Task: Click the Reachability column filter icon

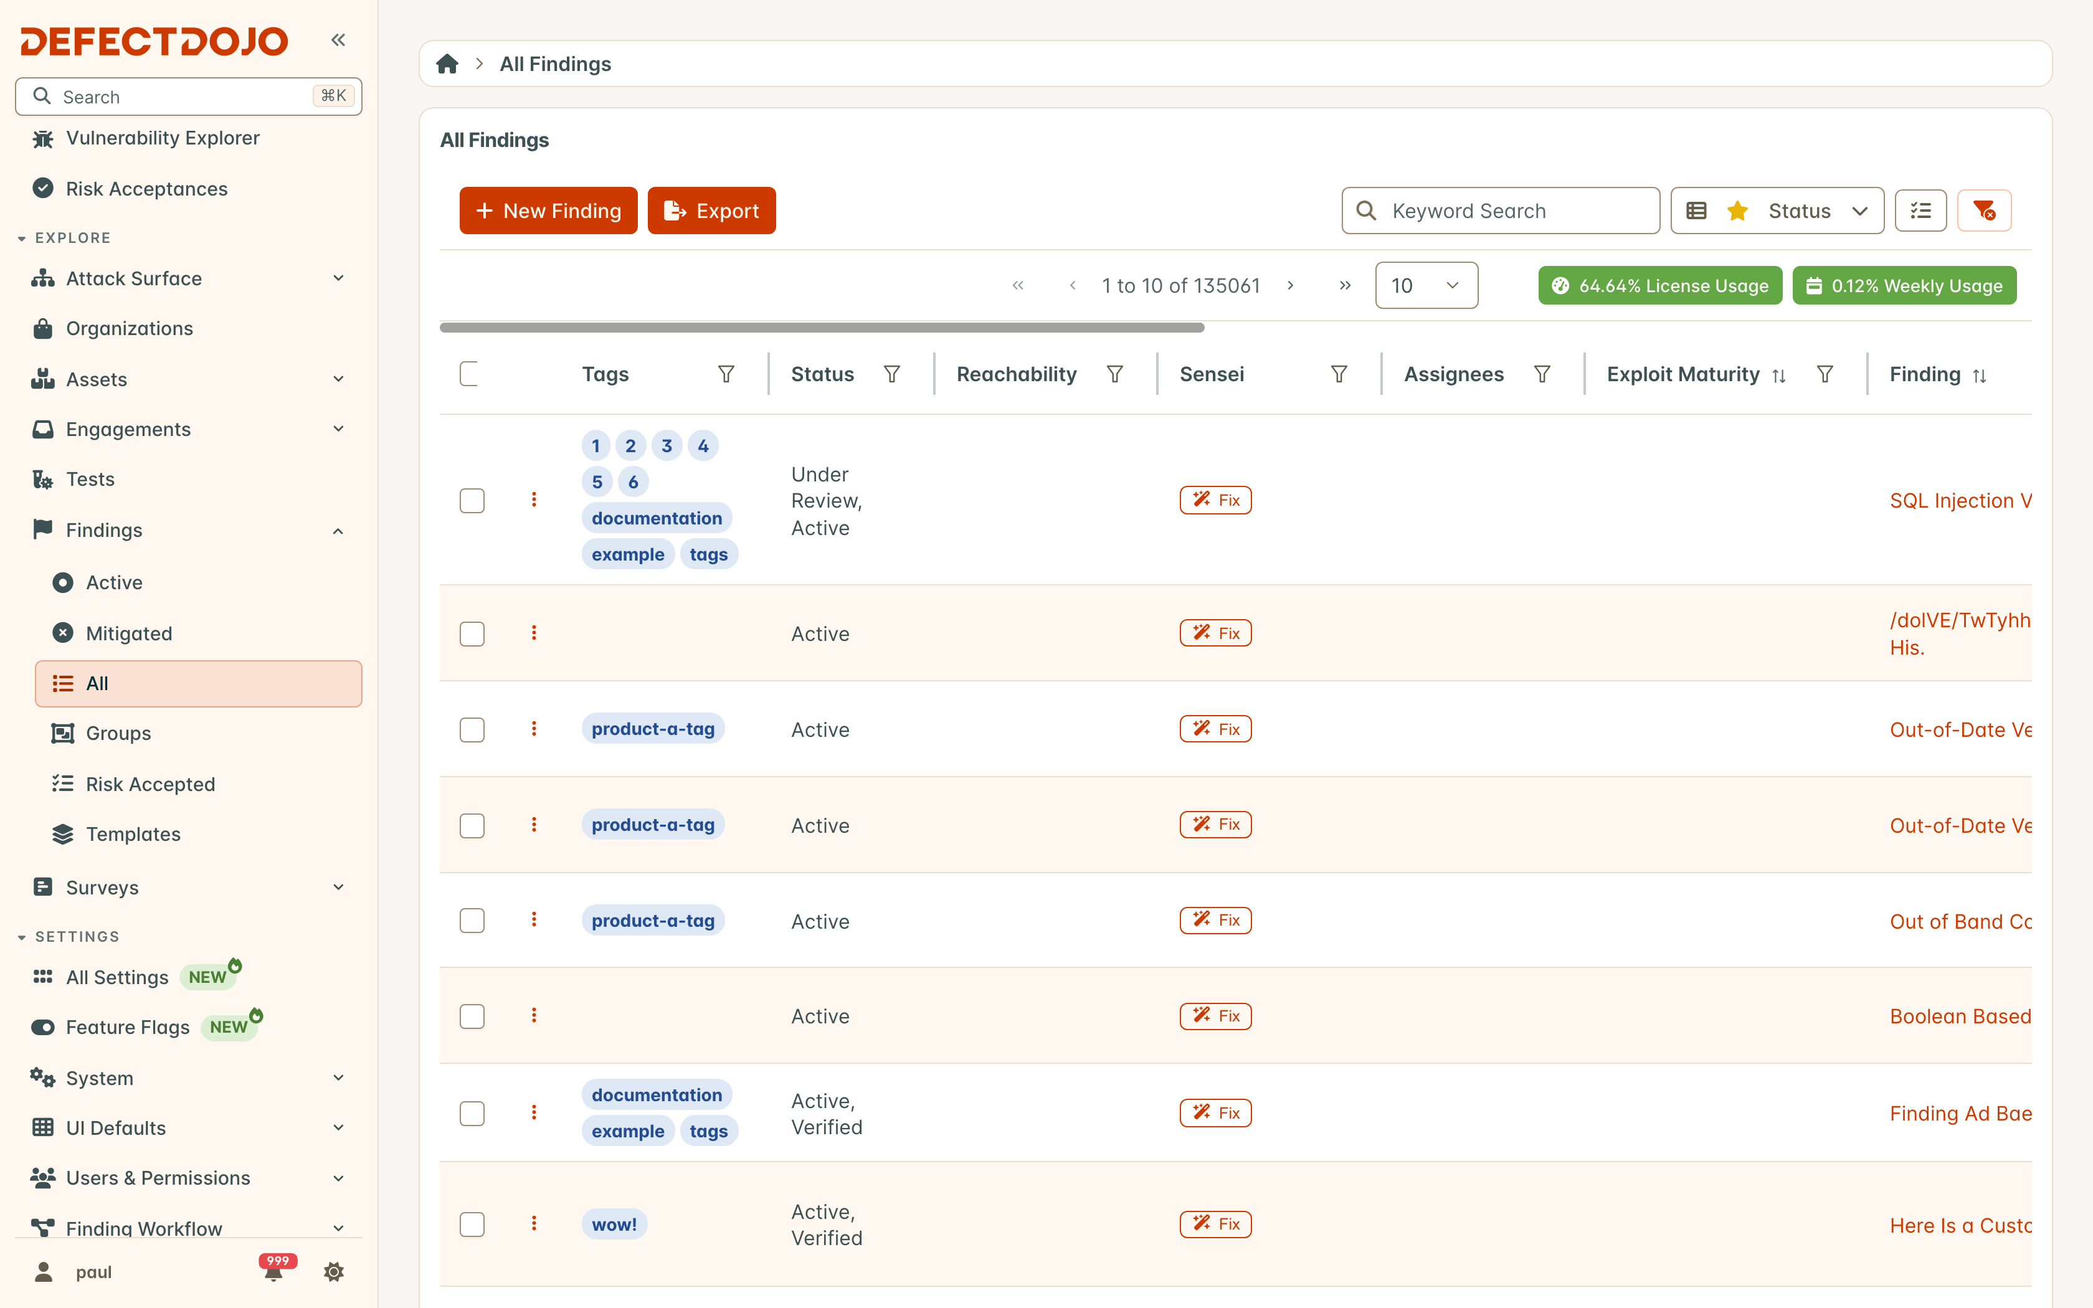Action: pyautogui.click(x=1115, y=374)
